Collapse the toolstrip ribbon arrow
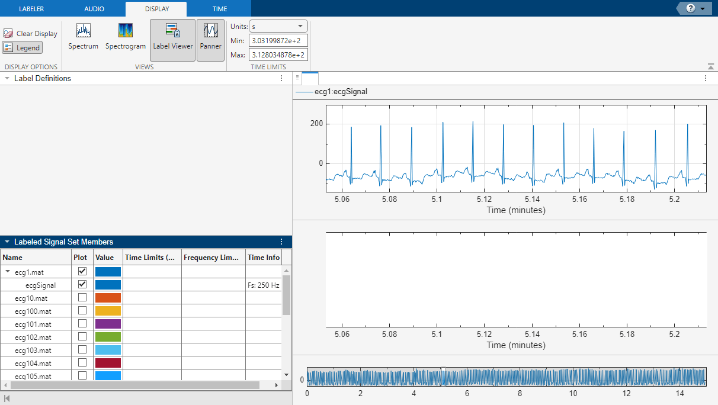Viewport: 718px width, 405px height. [710, 66]
